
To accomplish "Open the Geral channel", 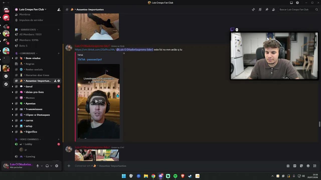I will point(37,86).
